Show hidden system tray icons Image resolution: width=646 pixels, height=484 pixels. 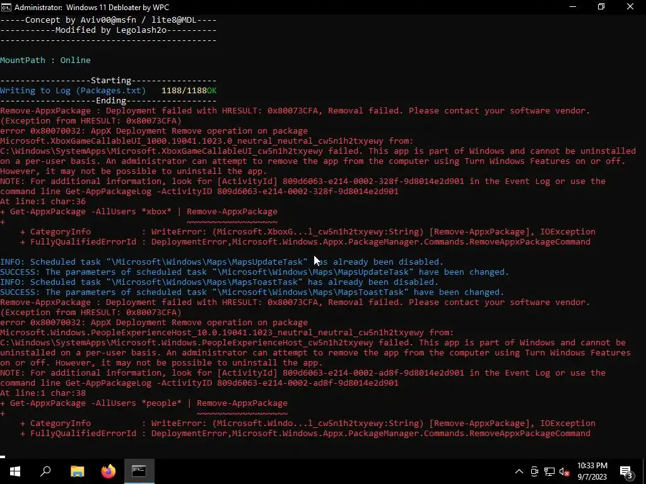coord(519,471)
